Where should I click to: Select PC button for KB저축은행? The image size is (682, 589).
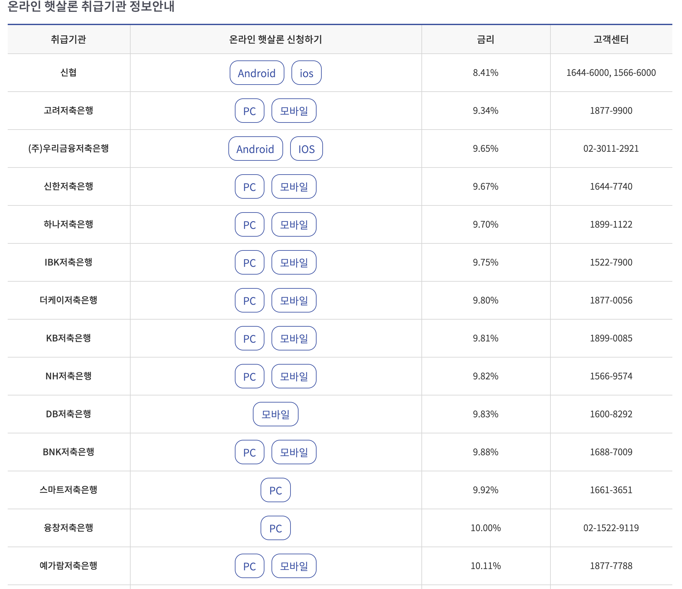pyautogui.click(x=249, y=338)
